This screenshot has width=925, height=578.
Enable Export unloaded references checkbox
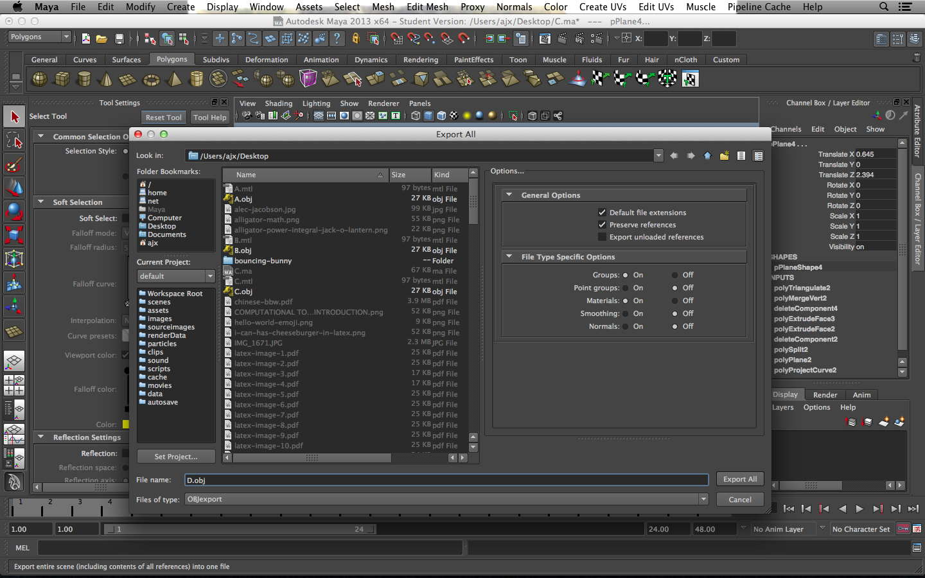pos(602,237)
